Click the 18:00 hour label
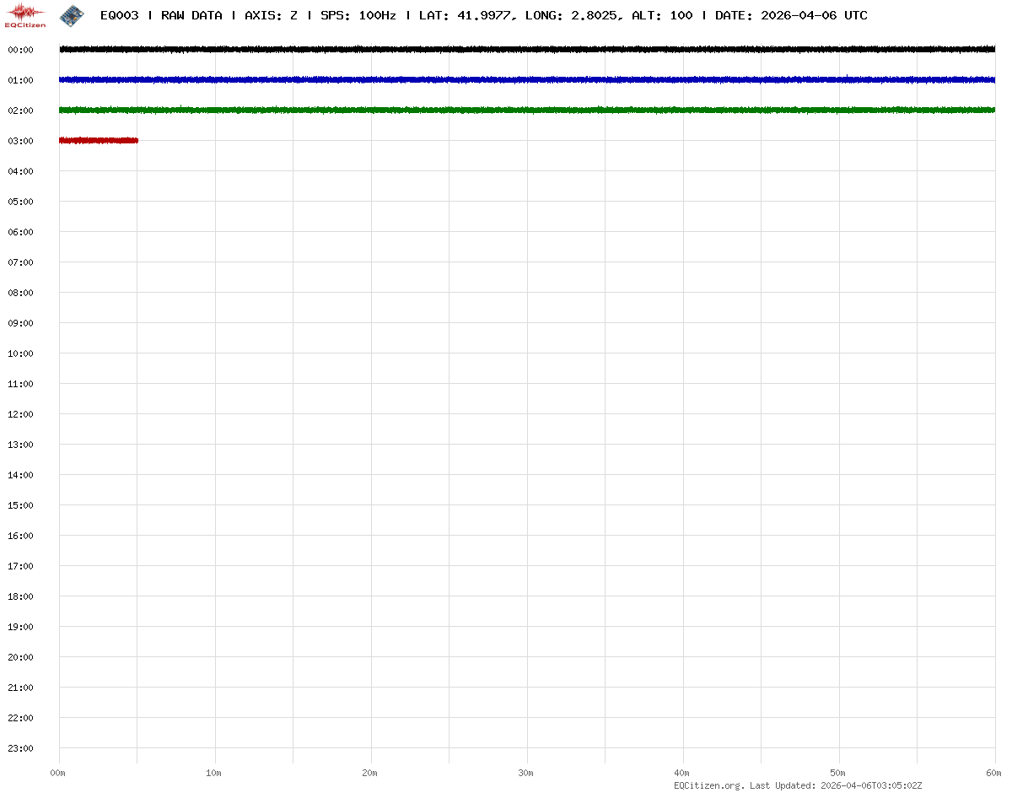This screenshot has width=1012, height=793. point(20,596)
